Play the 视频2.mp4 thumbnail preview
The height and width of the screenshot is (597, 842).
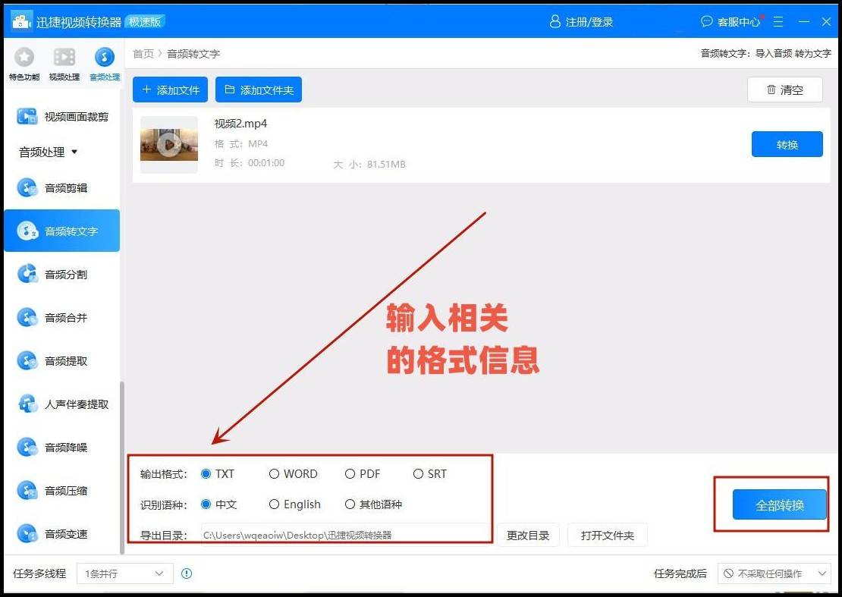[x=169, y=144]
